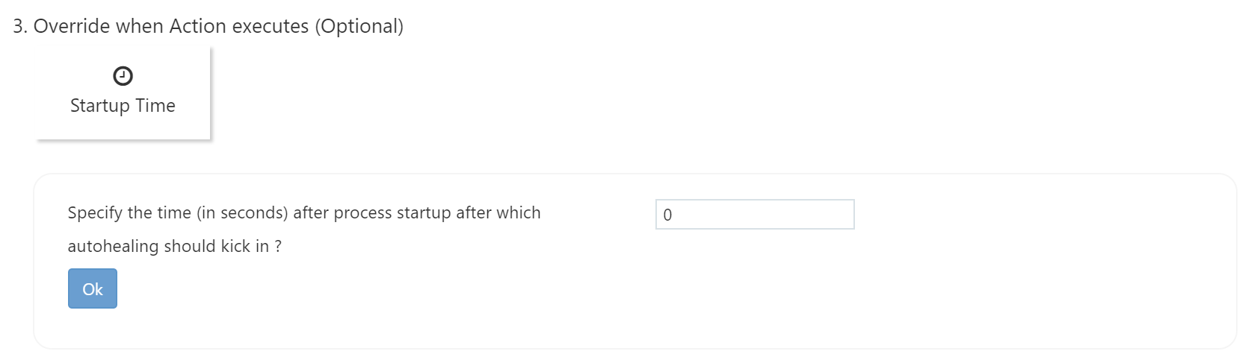Click the step number 3 in heading
Screen dimensions: 1260x363
point(19,26)
